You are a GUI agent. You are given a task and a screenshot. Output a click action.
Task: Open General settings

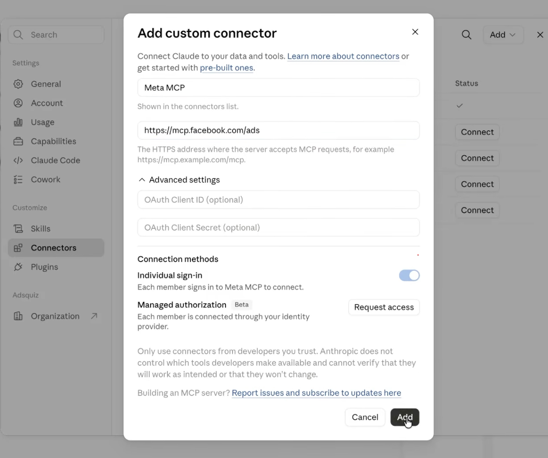click(x=56, y=84)
